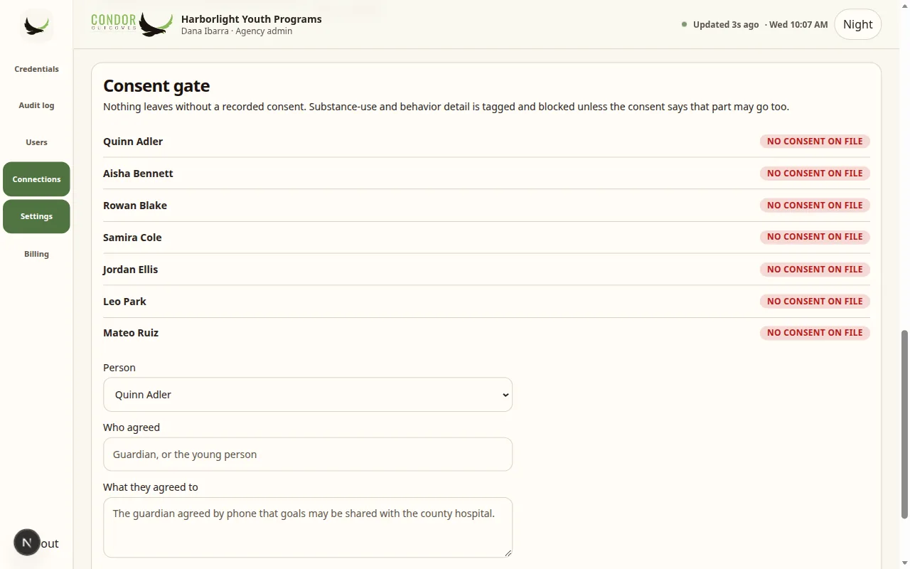Click the Samira Cole name
910x569 pixels.
pyautogui.click(x=132, y=238)
